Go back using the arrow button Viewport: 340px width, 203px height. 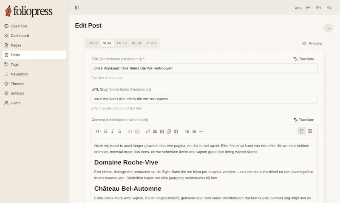pos(329,28)
